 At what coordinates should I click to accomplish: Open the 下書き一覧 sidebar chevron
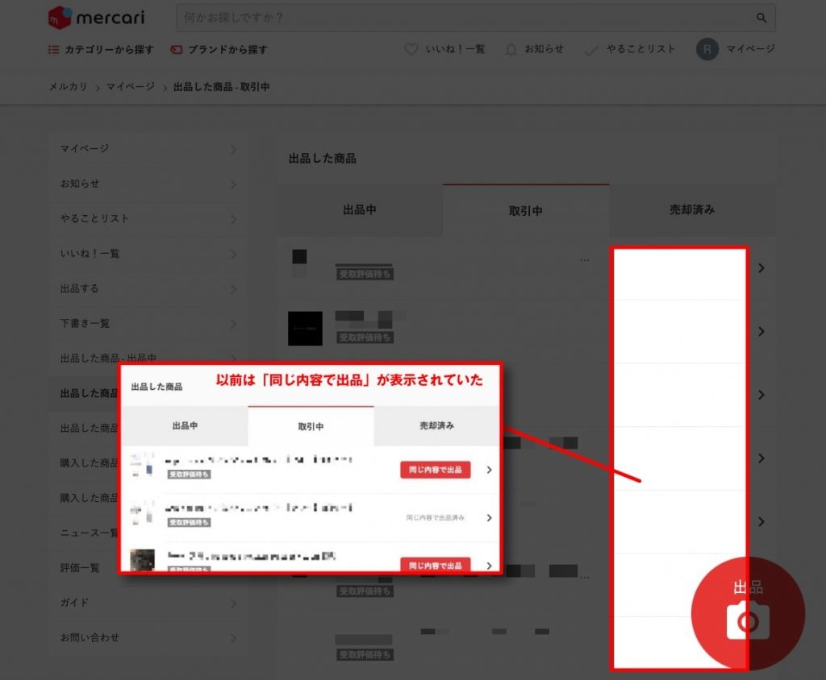tap(232, 324)
